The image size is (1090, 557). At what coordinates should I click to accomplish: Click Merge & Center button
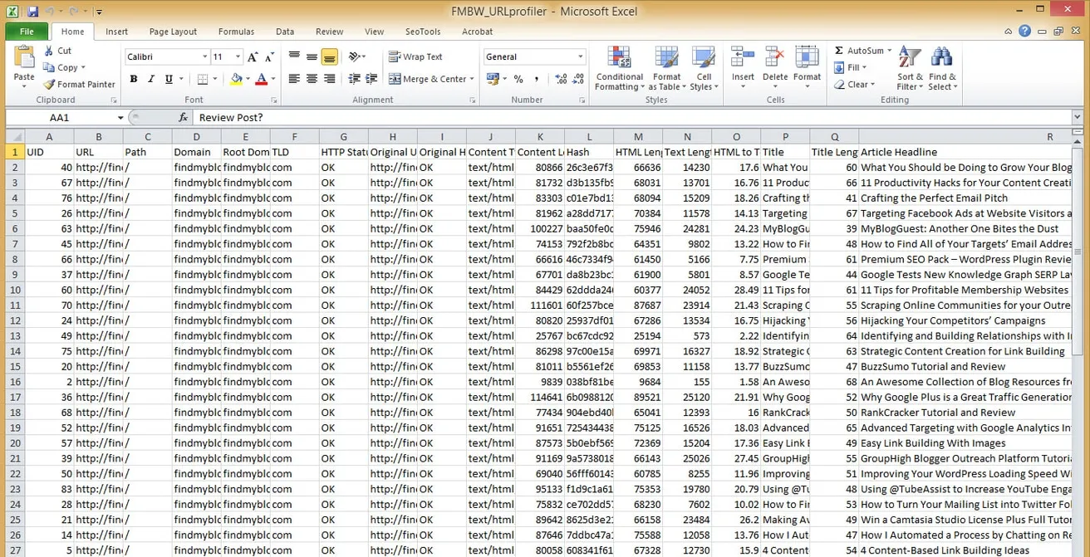click(x=426, y=79)
